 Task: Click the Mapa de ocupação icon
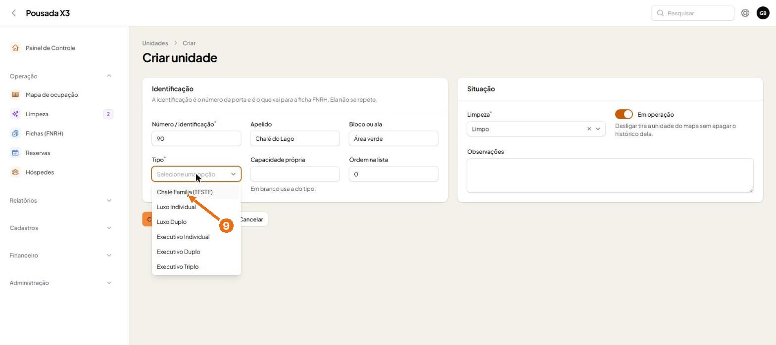point(15,94)
